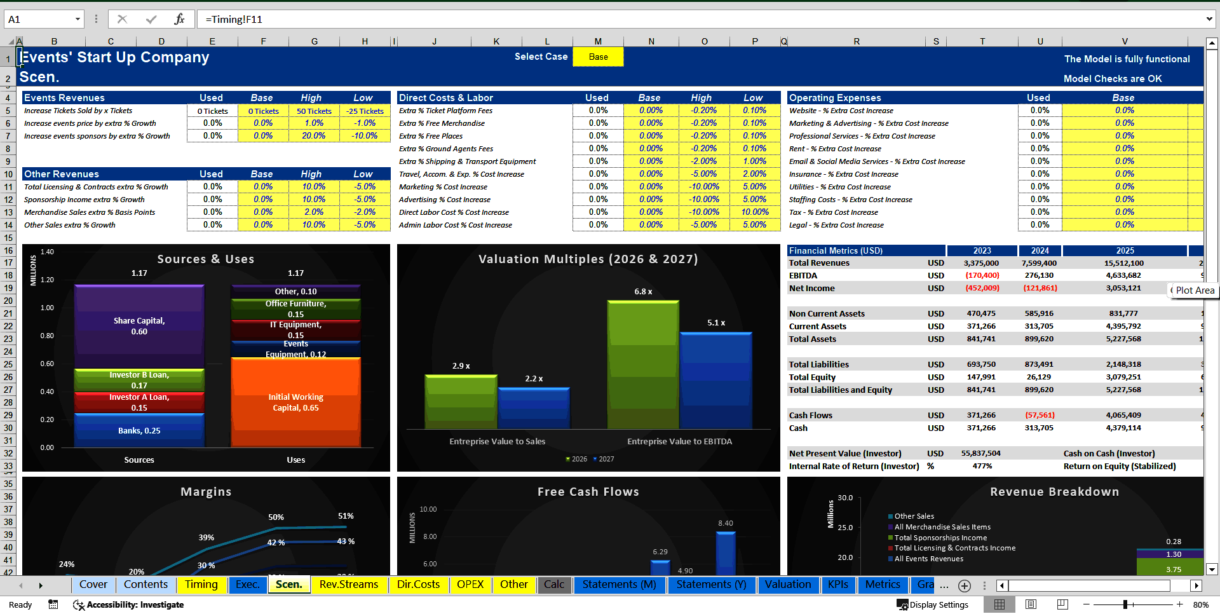Click the Cancel entry X icon

click(122, 19)
